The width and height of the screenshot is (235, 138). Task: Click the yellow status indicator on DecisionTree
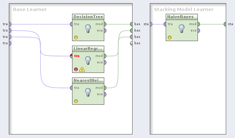tap(76, 38)
